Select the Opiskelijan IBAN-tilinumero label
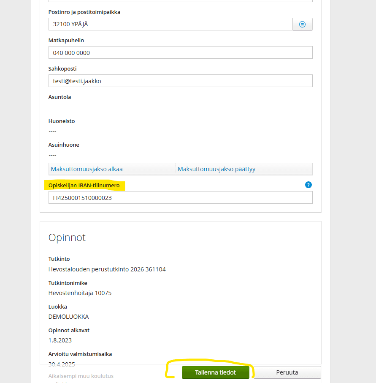The height and width of the screenshot is (383, 376). 84,186
